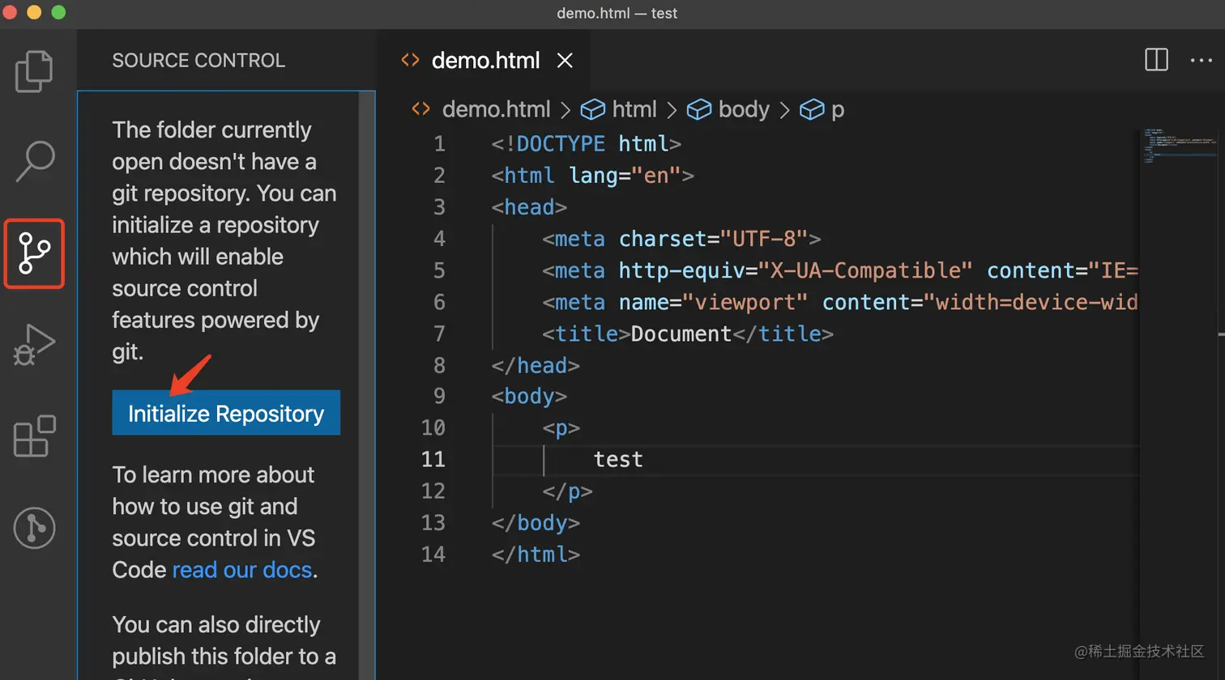Click line number 1 in the gutter
Viewport: 1225px width, 680px height.
pyautogui.click(x=439, y=143)
